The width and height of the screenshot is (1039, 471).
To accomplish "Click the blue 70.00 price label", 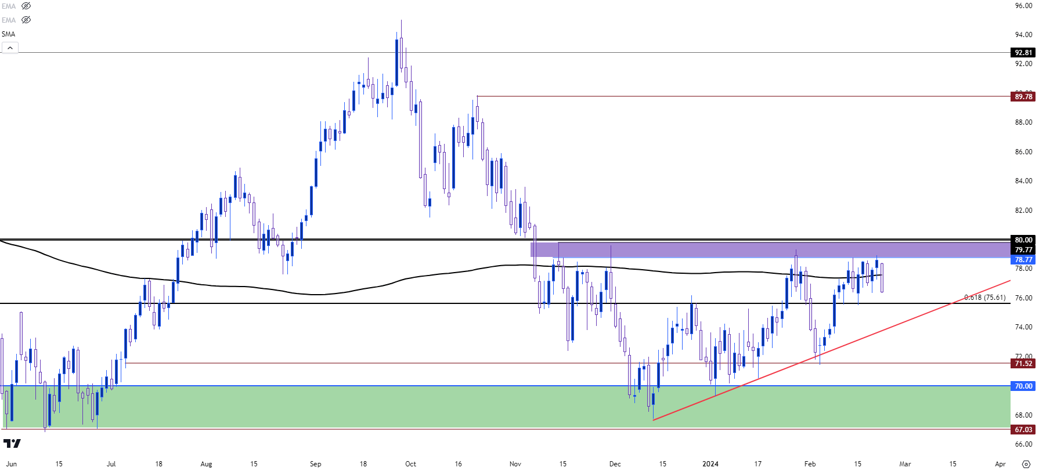I will [x=1023, y=386].
